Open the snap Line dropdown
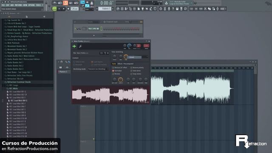Screen dimensions: 272x153 89,9
